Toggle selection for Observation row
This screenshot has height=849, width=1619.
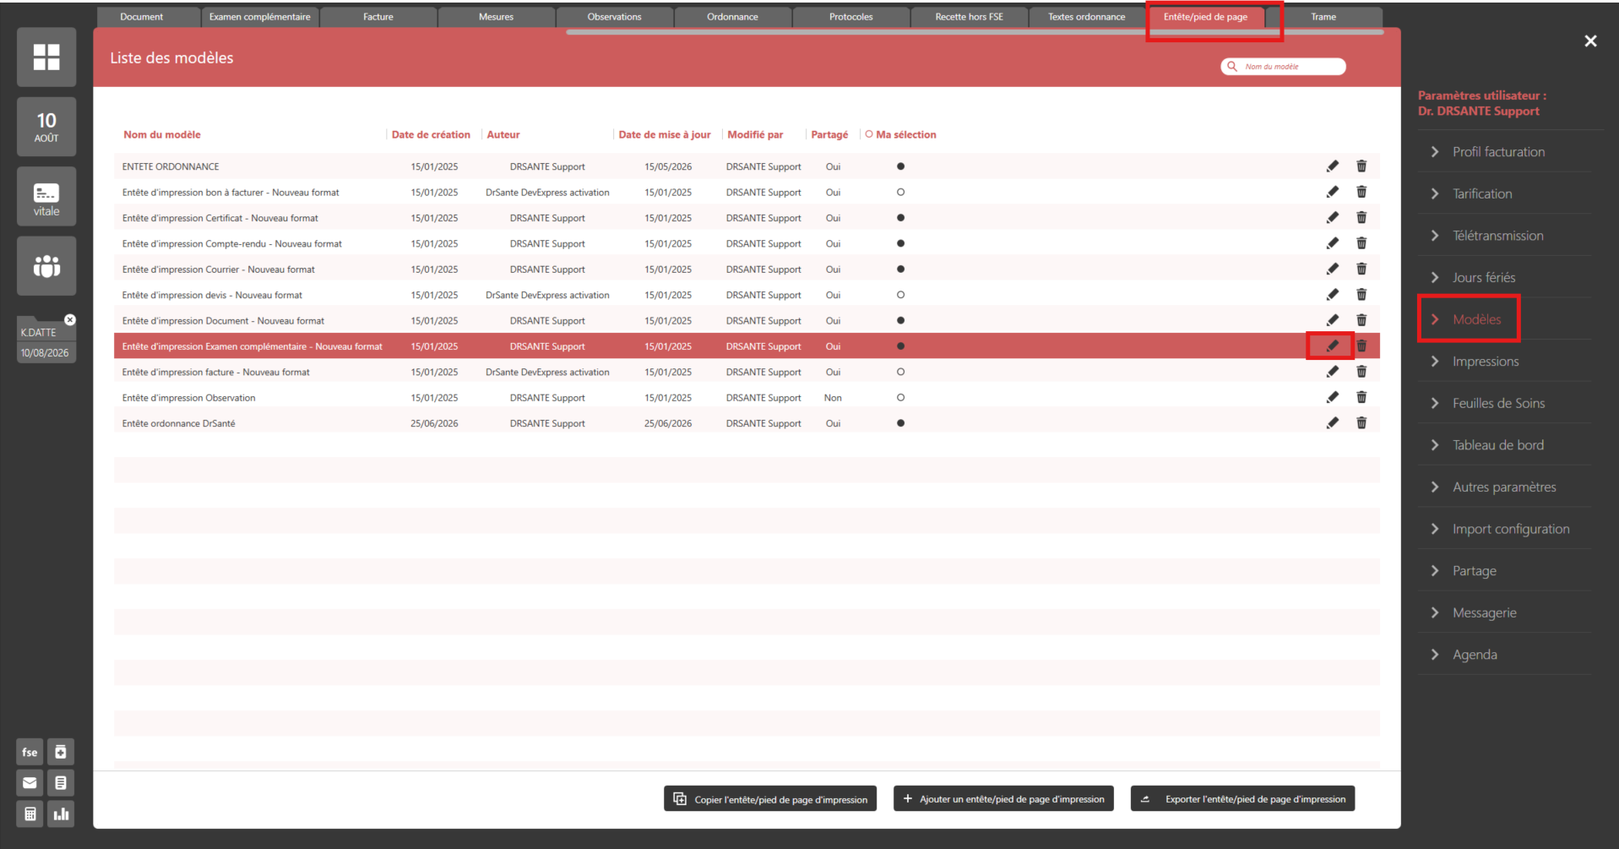[900, 397]
